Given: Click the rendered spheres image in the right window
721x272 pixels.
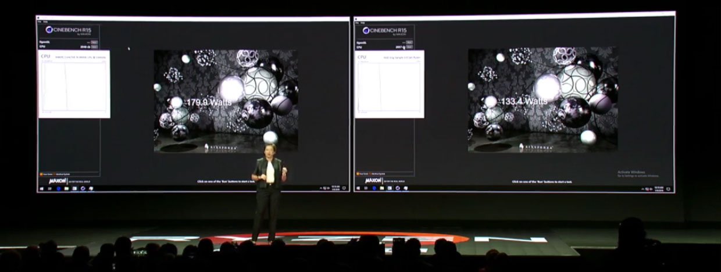Looking at the screenshot, I should click(x=542, y=99).
